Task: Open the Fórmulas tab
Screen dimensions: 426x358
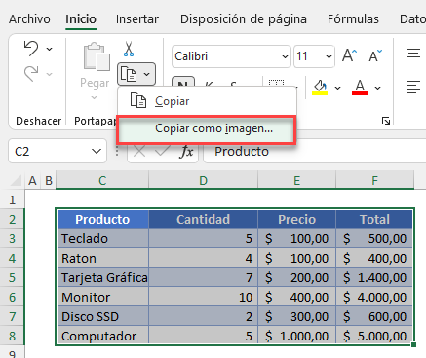Action: (353, 19)
